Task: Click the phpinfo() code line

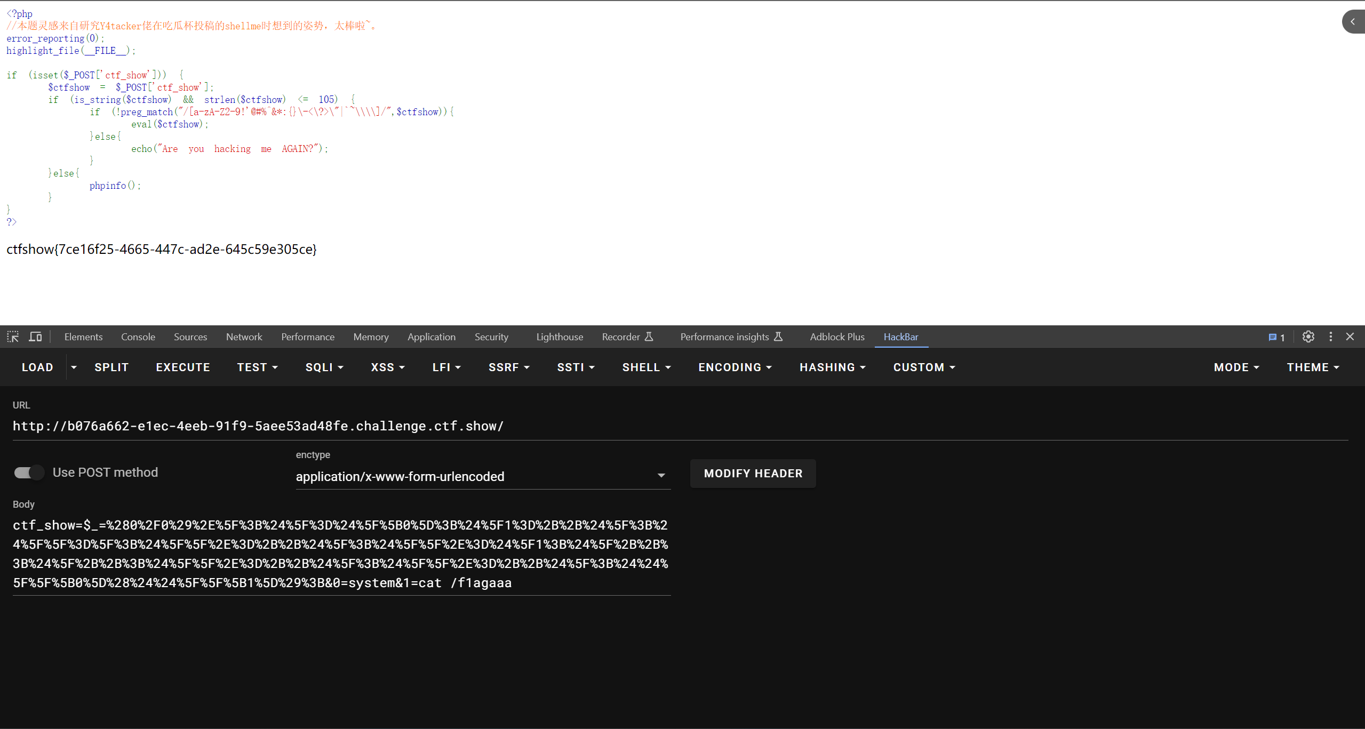Action: click(115, 186)
